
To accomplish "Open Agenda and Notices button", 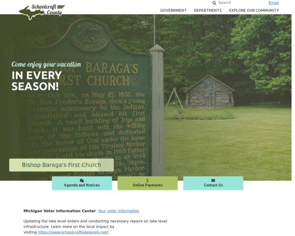I will [x=82, y=183].
